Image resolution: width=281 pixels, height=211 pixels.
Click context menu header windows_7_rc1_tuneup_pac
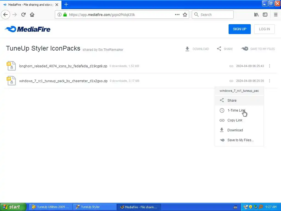(x=239, y=91)
